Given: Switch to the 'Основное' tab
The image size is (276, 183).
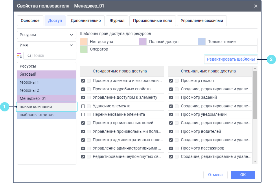Looking at the screenshot, I should pyautogui.click(x=30, y=21).
